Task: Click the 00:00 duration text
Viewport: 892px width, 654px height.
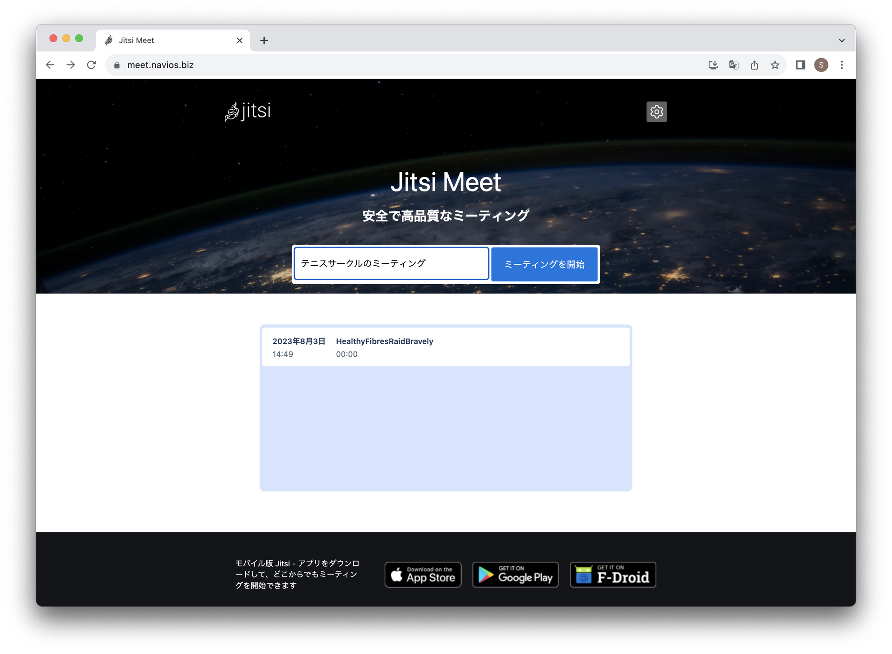Action: point(347,354)
